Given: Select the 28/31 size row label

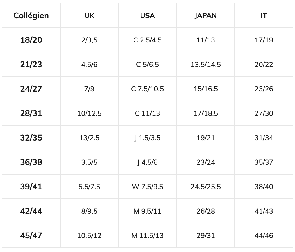Looking at the screenshot, I should 31,113.
